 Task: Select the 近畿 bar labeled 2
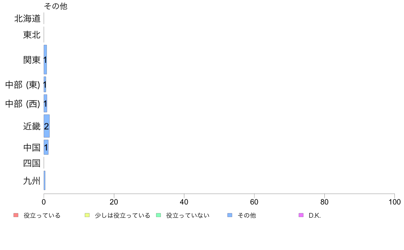(47, 126)
